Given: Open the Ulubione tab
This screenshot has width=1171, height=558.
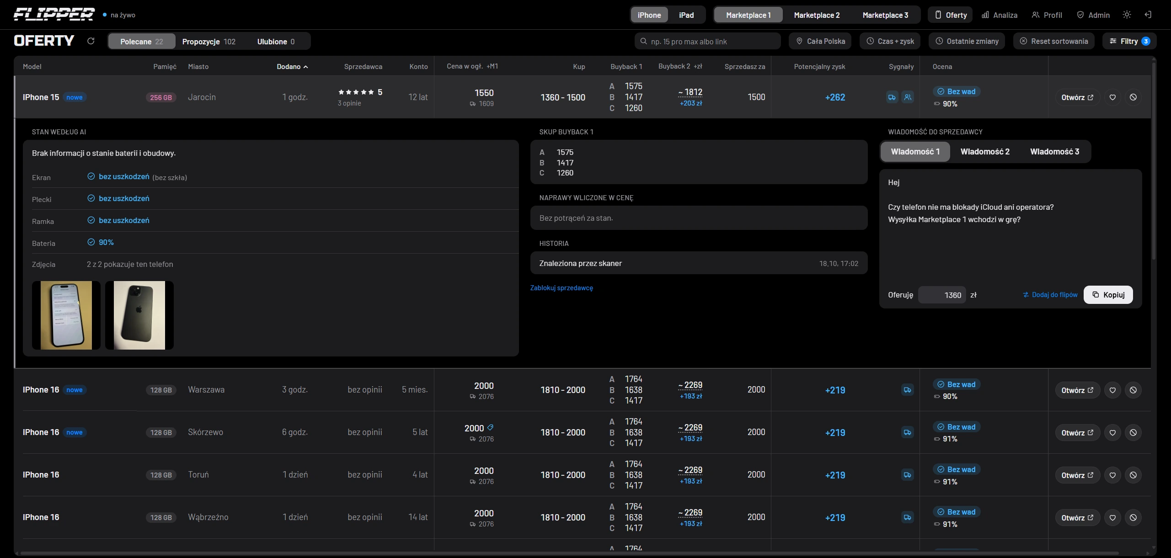Looking at the screenshot, I should [276, 42].
